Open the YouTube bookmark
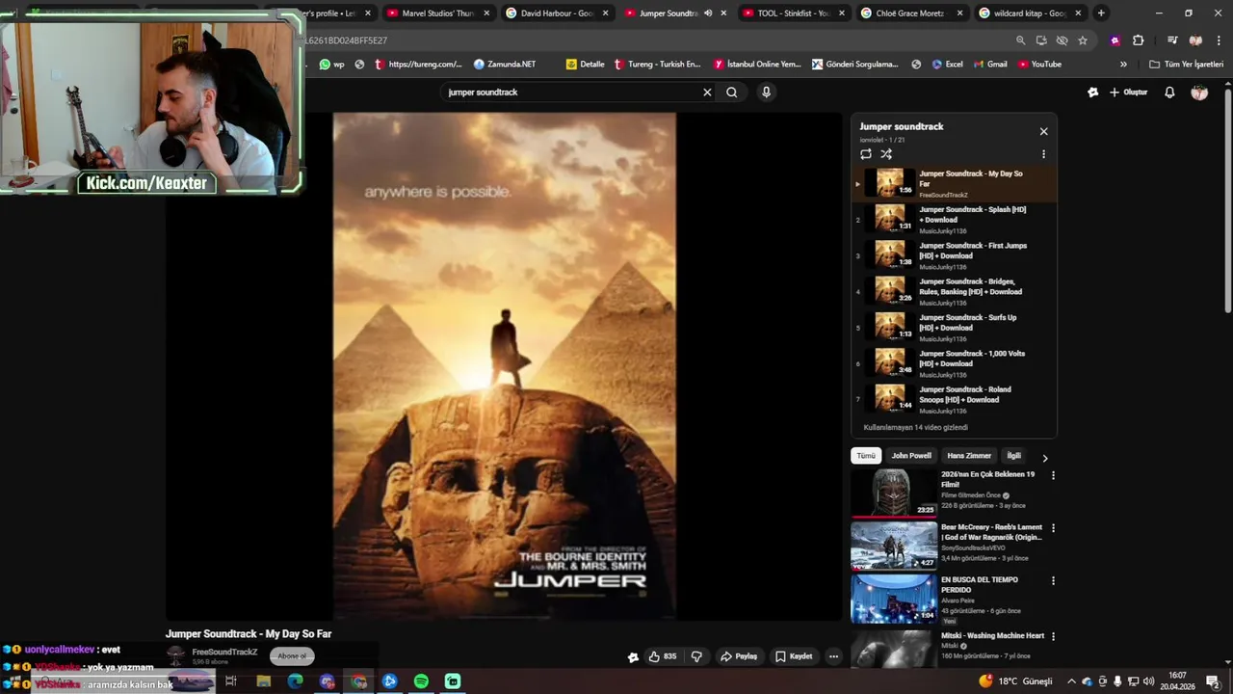This screenshot has width=1233, height=694. click(x=1039, y=65)
